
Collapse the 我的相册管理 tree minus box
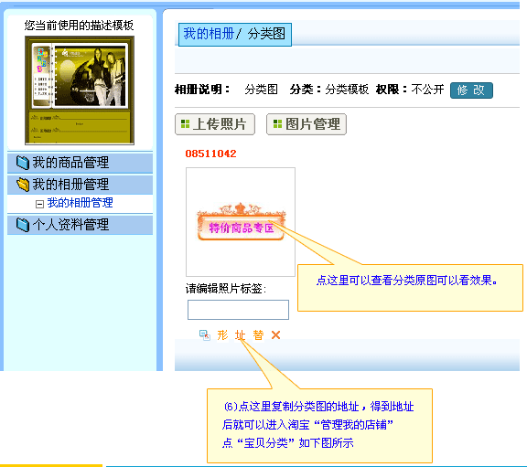click(39, 204)
